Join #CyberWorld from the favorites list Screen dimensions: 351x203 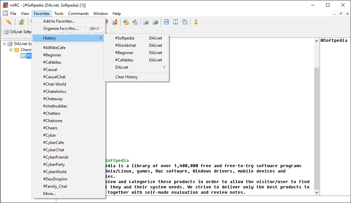[x=69, y=172]
